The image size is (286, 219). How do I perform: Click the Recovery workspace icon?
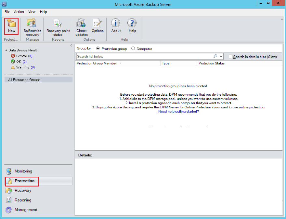pyautogui.click(x=9, y=190)
